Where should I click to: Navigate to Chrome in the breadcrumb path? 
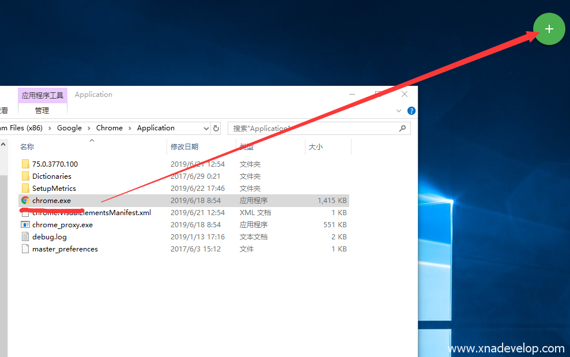click(x=109, y=128)
